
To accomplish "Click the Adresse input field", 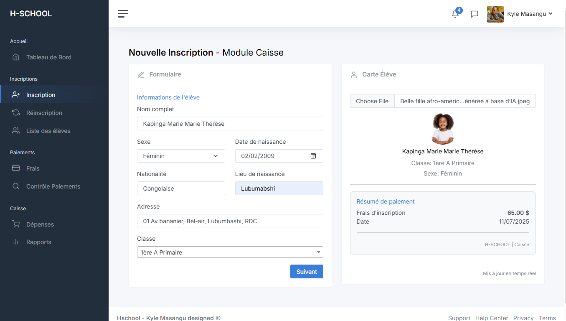I will pyautogui.click(x=230, y=221).
